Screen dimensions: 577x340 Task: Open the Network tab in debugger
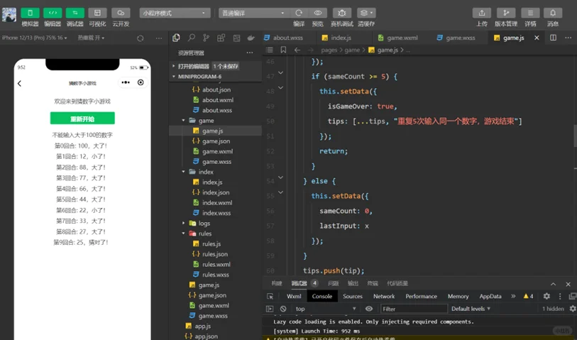tap(384, 296)
